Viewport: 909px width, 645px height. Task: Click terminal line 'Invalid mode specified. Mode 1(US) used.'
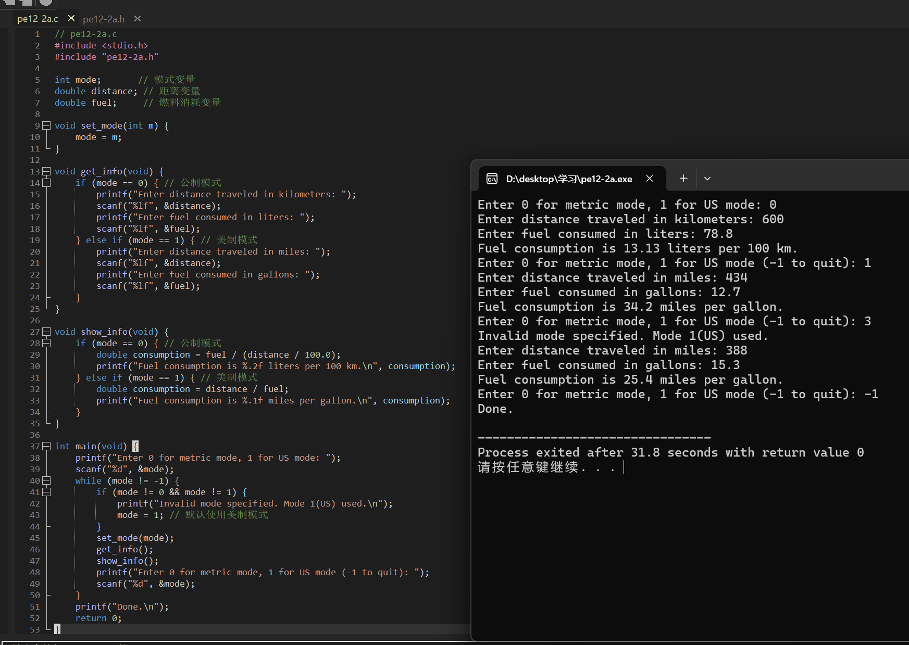(x=623, y=336)
